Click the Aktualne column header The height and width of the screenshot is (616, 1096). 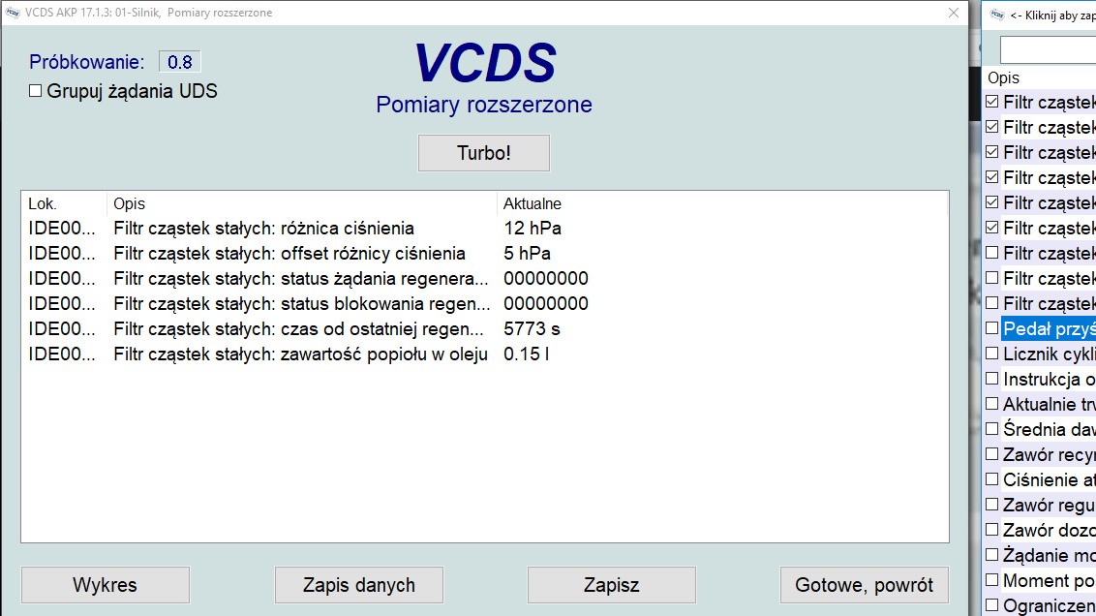[533, 204]
